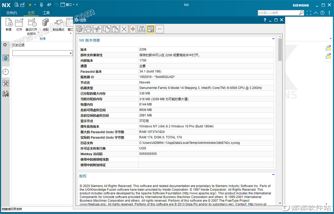Select the 服务器 ID value cell
Image resolution: width=334 pixels, height=214 pixels.
click(206, 77)
